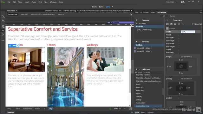Select the section tag in the tag selector

[37, 109]
